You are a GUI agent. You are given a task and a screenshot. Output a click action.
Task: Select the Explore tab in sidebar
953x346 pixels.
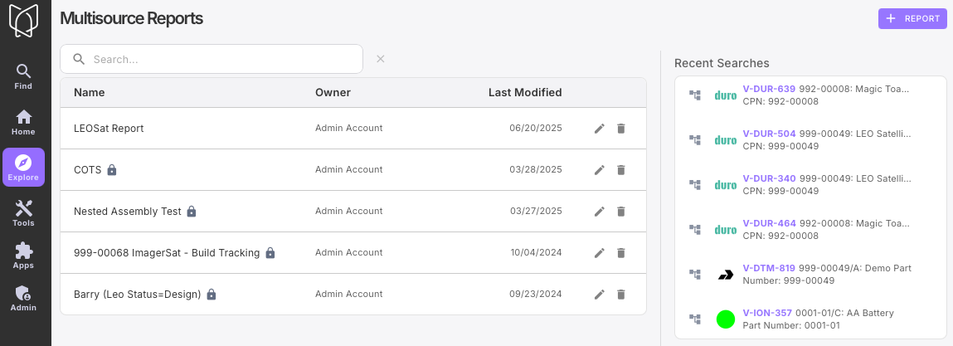click(23, 168)
